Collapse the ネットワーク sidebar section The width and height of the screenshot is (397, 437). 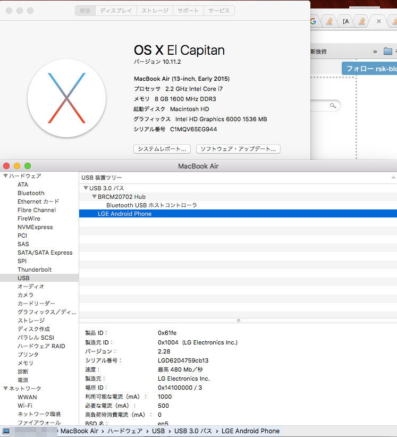[5, 388]
